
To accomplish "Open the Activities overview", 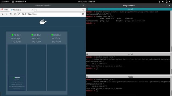I will (x=5, y=2).
